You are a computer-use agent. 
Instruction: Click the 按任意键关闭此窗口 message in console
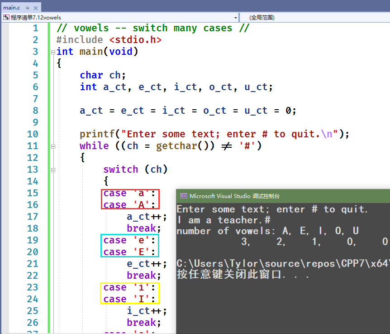(243, 275)
